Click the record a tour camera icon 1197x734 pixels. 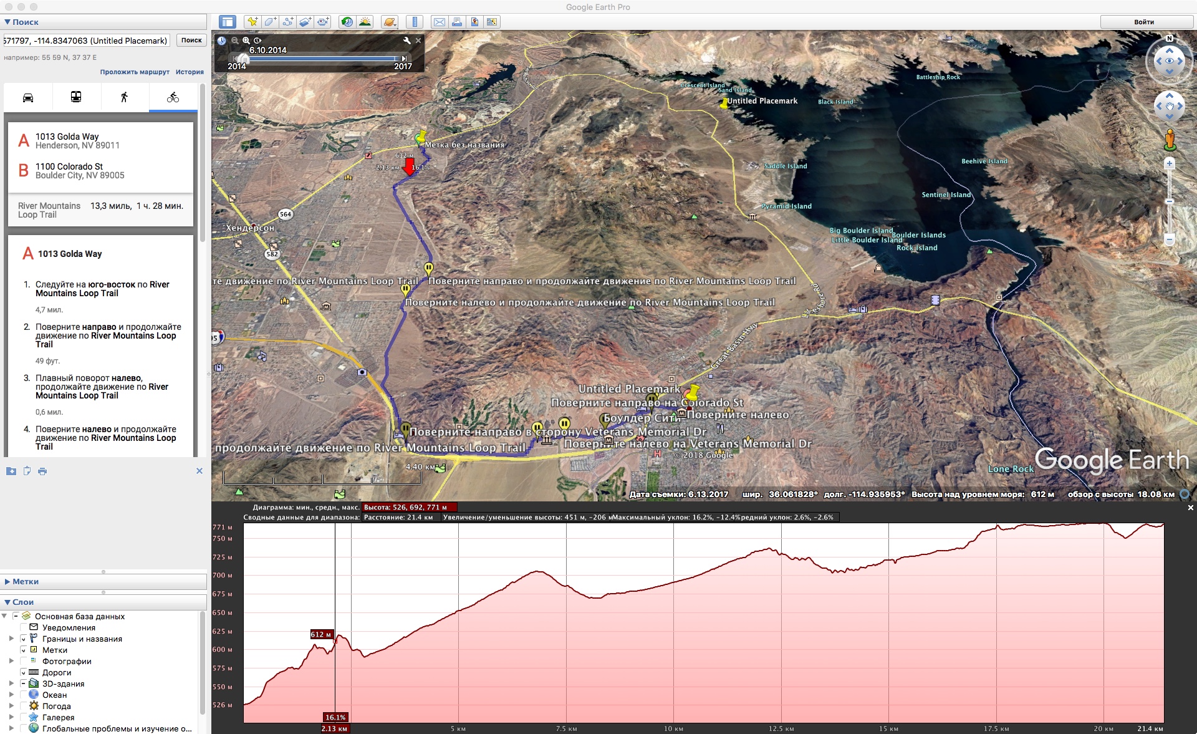[x=322, y=22]
